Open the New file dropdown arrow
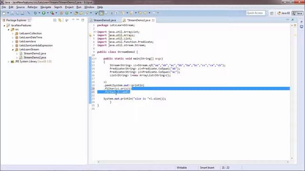 coord(8,13)
